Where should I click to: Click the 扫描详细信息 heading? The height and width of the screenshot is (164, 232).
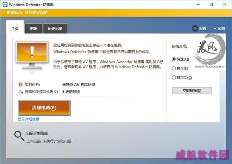coord(37,133)
